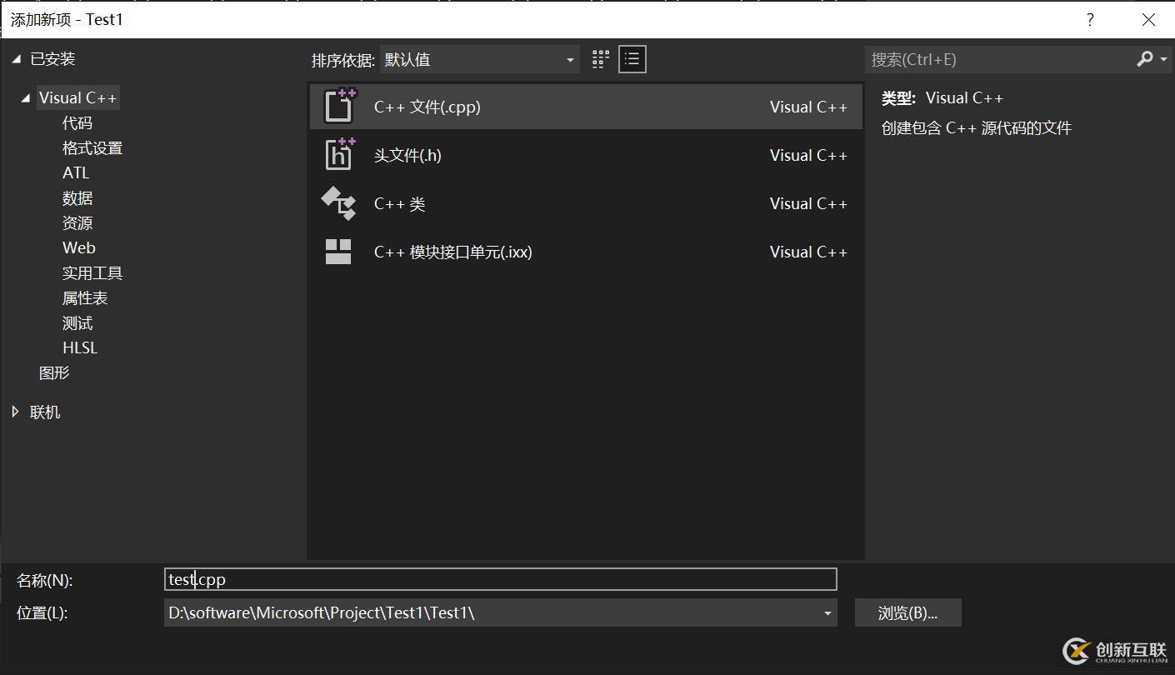The height and width of the screenshot is (675, 1175).
Task: Select the 资源 category
Action: tap(77, 223)
